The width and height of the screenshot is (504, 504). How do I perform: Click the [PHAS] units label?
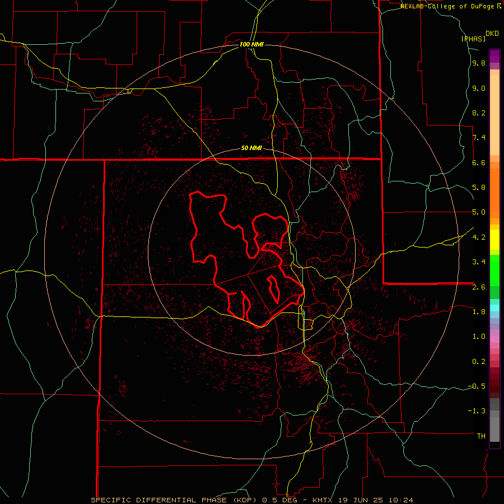pyautogui.click(x=473, y=39)
